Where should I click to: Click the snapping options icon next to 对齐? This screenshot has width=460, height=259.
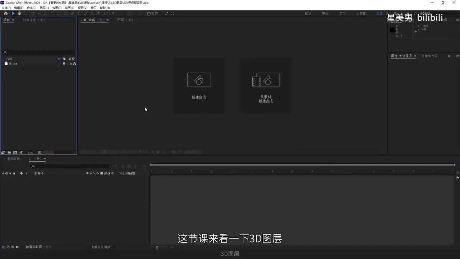coord(166,14)
